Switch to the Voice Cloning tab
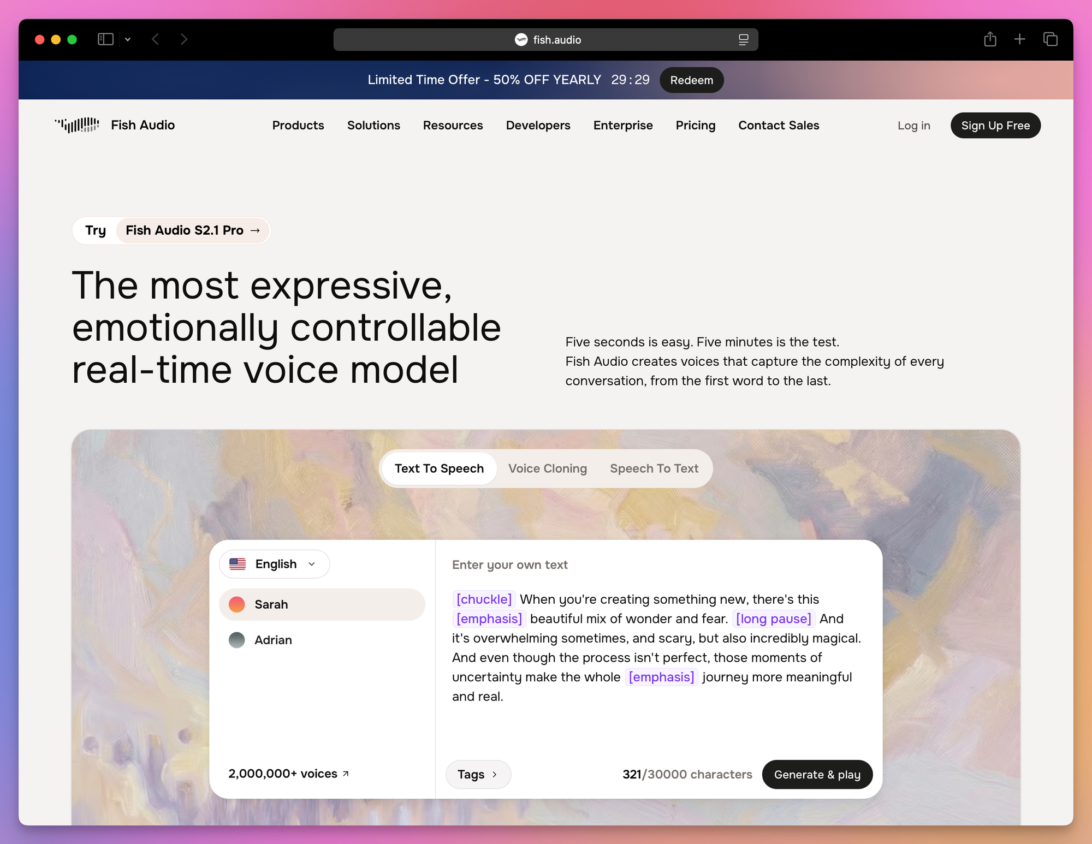The height and width of the screenshot is (844, 1092). pos(547,468)
